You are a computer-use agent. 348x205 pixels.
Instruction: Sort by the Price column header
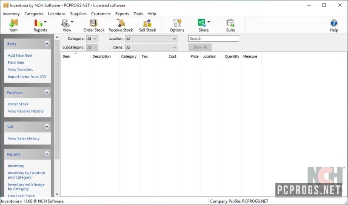point(189,56)
